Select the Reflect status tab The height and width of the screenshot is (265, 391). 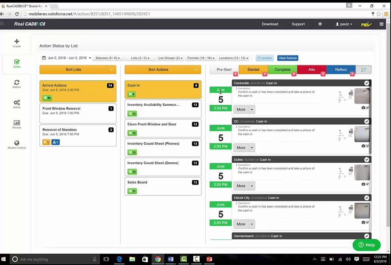pyautogui.click(x=340, y=70)
